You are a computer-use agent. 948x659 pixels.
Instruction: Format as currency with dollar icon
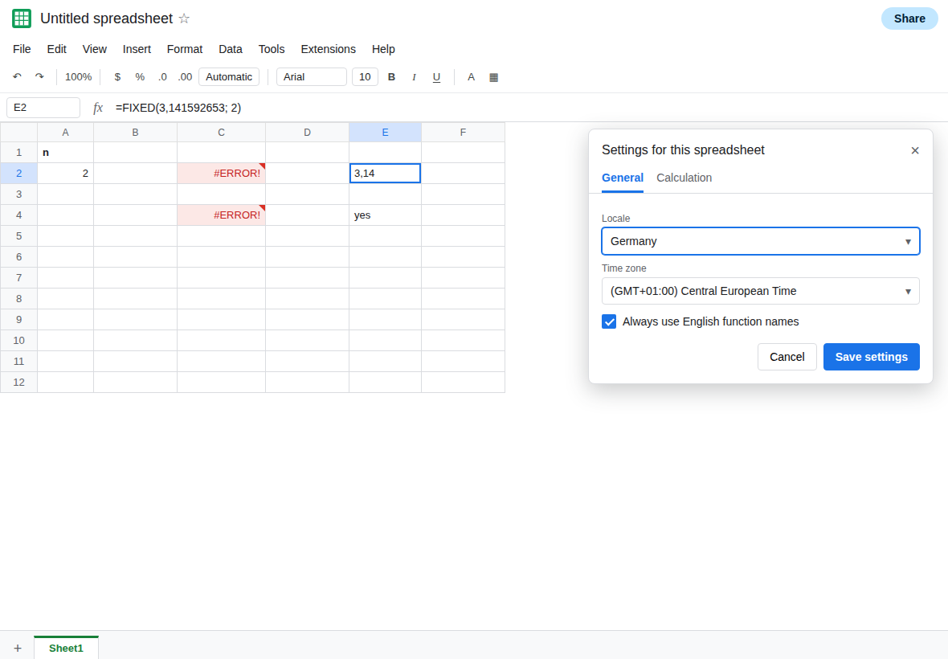[x=117, y=77]
